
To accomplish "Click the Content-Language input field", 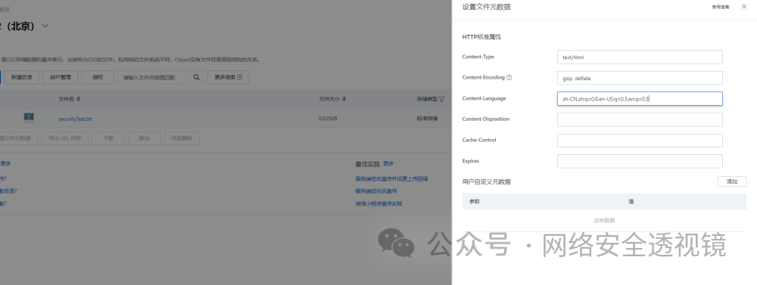I will (640, 98).
